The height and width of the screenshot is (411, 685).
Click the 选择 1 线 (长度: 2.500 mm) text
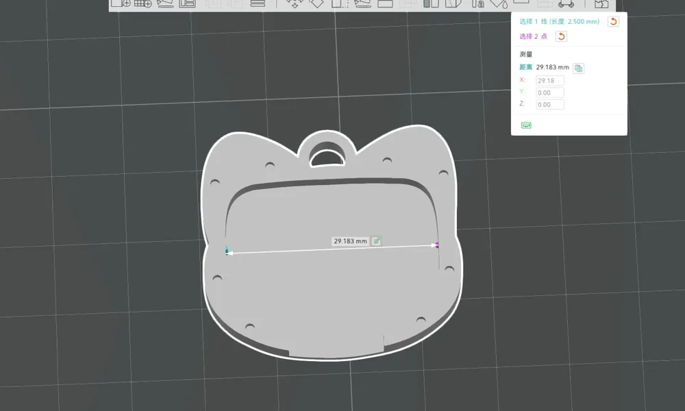[x=559, y=21]
